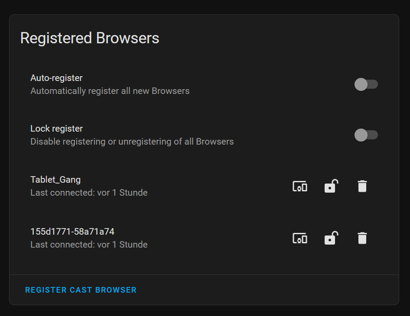Screen dimensions: 410x316
Task: Click the Auto-register label
Action: pos(56,78)
